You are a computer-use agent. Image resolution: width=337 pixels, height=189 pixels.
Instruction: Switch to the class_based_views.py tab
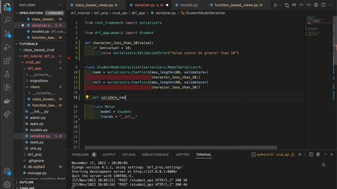coord(96,5)
